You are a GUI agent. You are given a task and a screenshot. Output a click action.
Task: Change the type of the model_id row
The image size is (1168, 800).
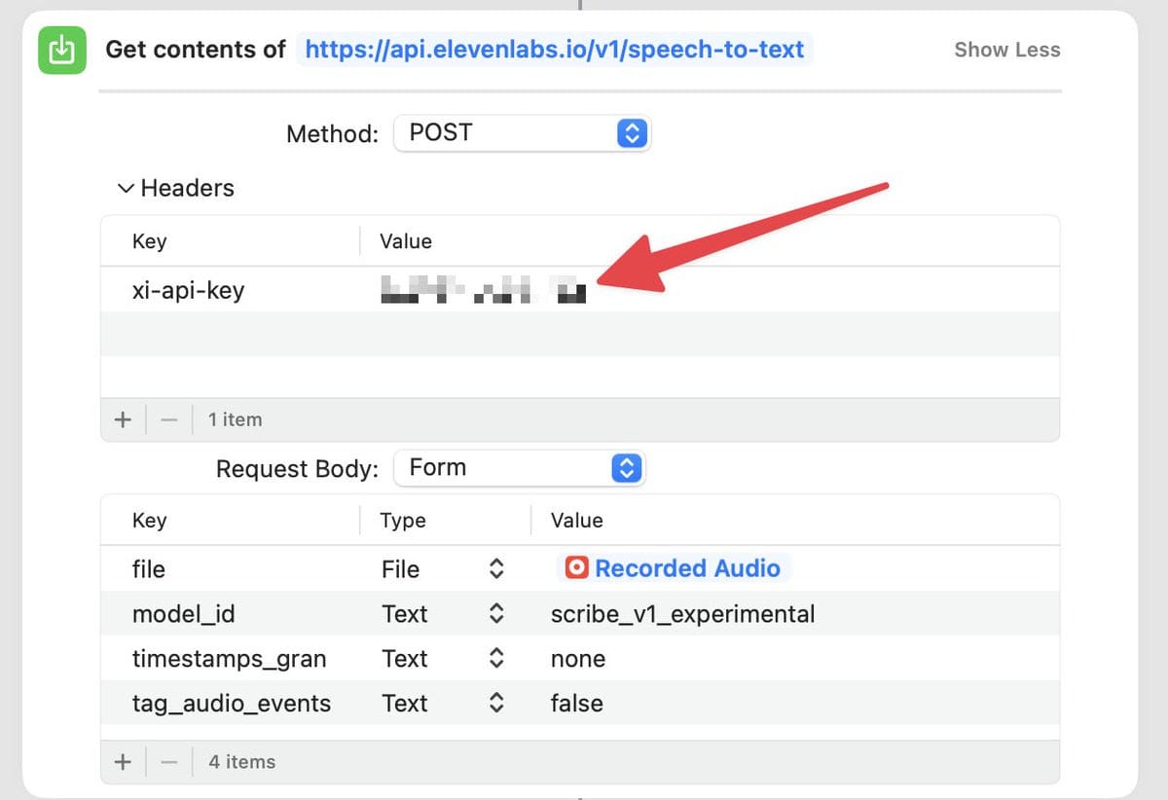point(495,614)
